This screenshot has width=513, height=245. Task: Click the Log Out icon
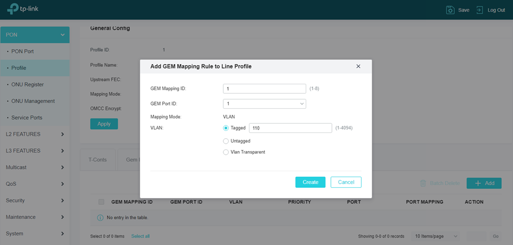coord(479,10)
